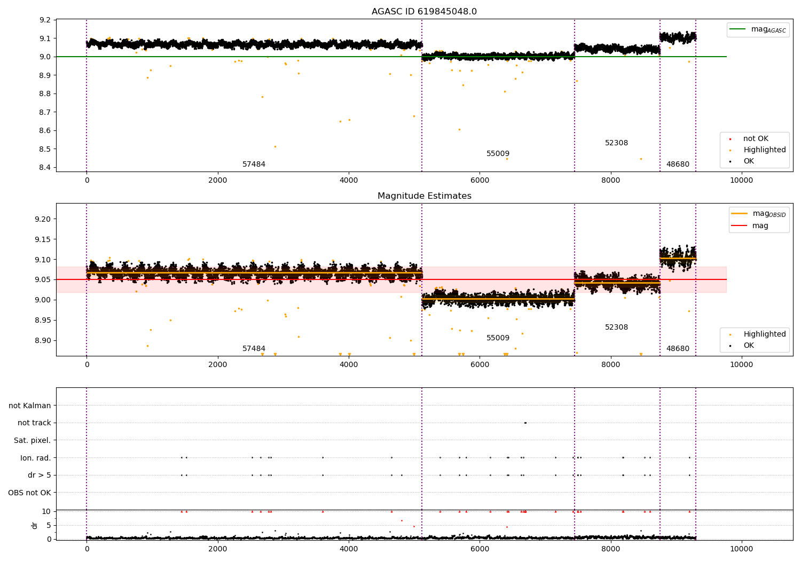Click y-tick 9.10 in Magnitude Estimates plot

pos(43,260)
